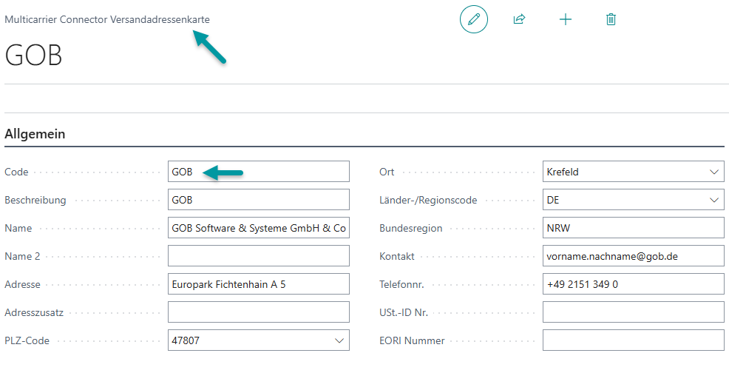Click into the Code input field
729x373 pixels.
point(259,172)
